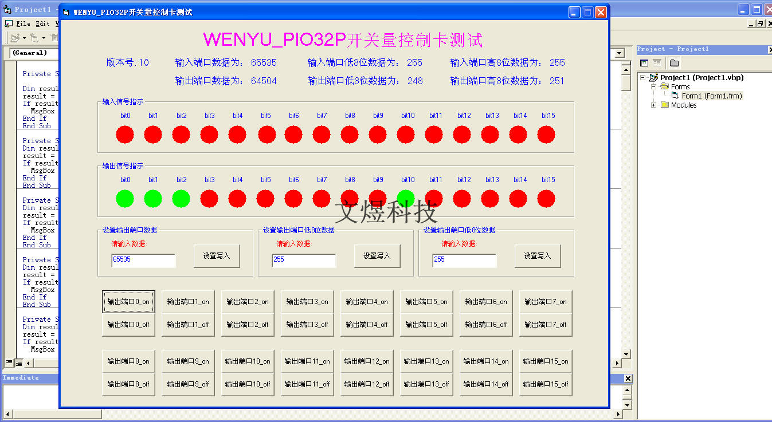Click the 输出端口12_on button
This screenshot has height=422, width=772.
coord(367,361)
